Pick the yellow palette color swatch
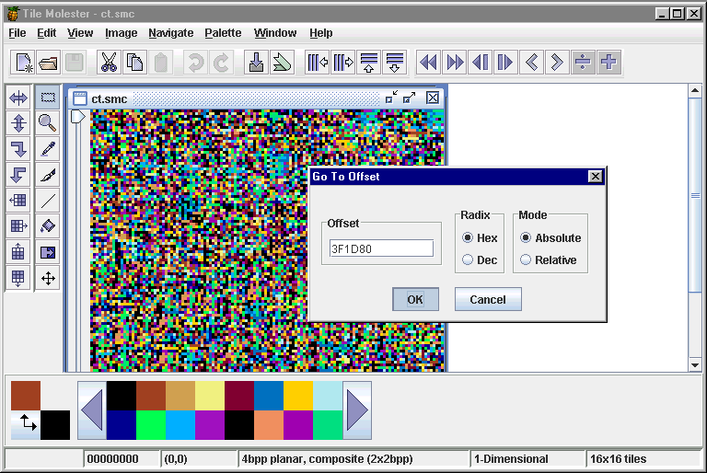707x473 pixels. point(298,396)
